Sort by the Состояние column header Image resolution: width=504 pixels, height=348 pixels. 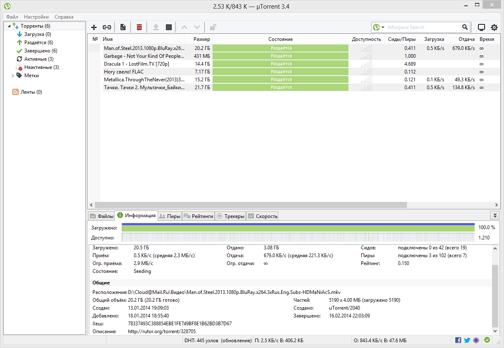point(280,39)
